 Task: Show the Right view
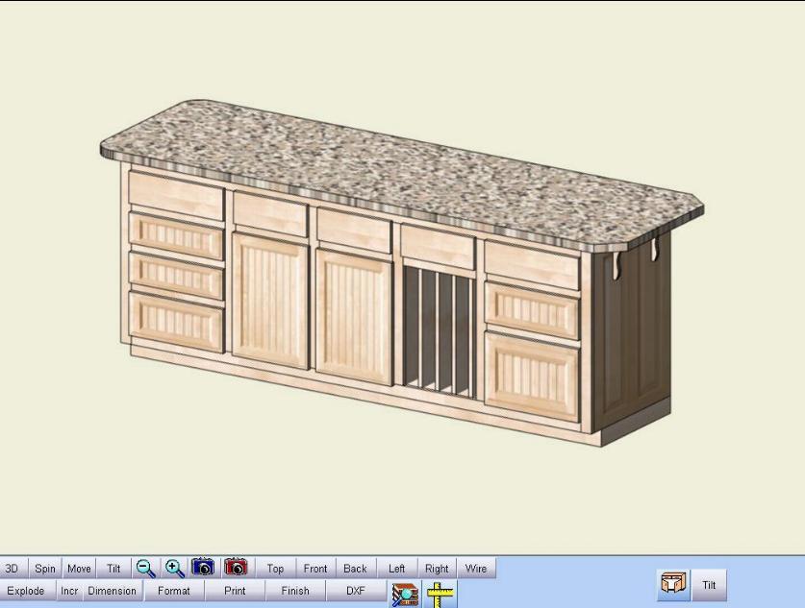point(437,569)
